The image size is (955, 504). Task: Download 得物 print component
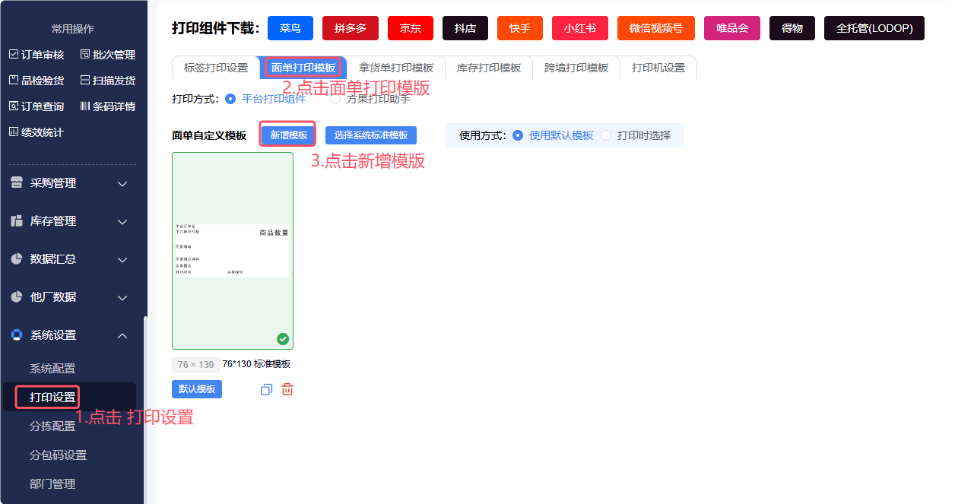(x=792, y=28)
